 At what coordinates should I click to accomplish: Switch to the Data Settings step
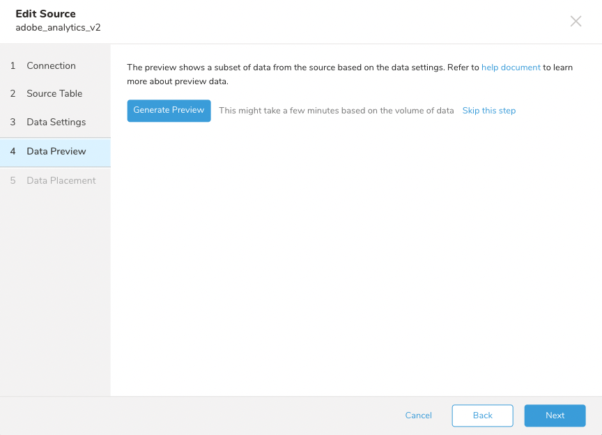click(56, 122)
